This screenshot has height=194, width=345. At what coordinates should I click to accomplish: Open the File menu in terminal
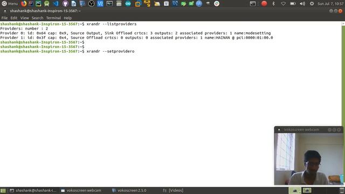[4, 18]
